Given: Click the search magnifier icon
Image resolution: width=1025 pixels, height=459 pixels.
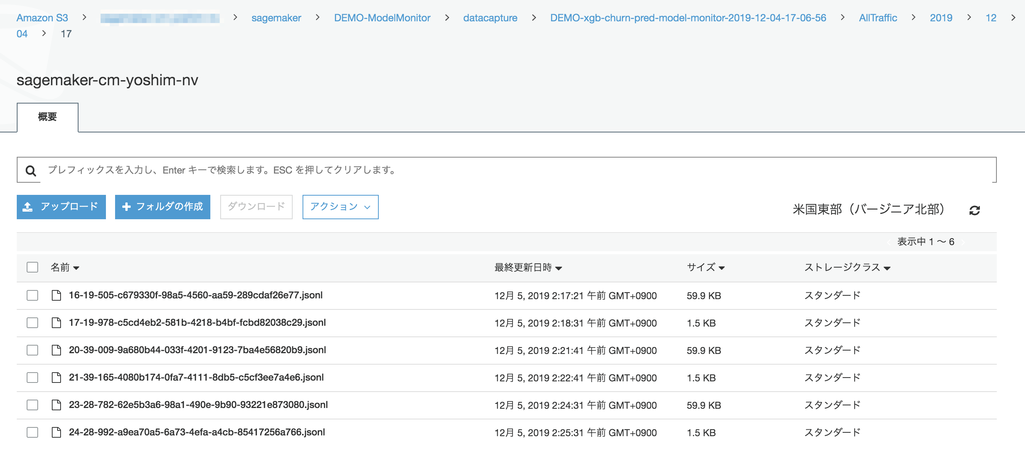Looking at the screenshot, I should point(30,170).
